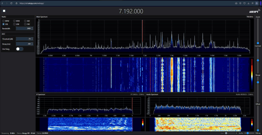Select WFM demodulation mode
Viewport: 262px width, 135px height.
pos(3,21)
